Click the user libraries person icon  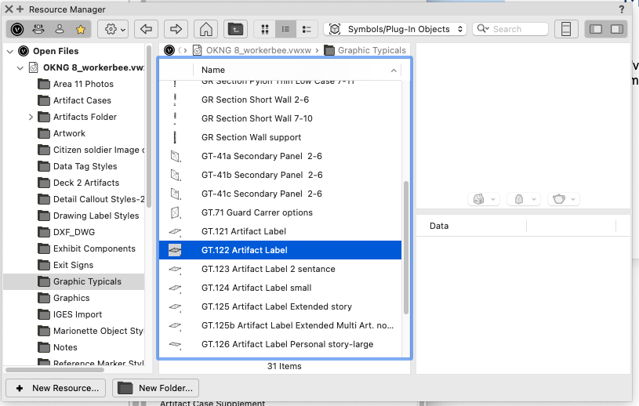coord(60,29)
